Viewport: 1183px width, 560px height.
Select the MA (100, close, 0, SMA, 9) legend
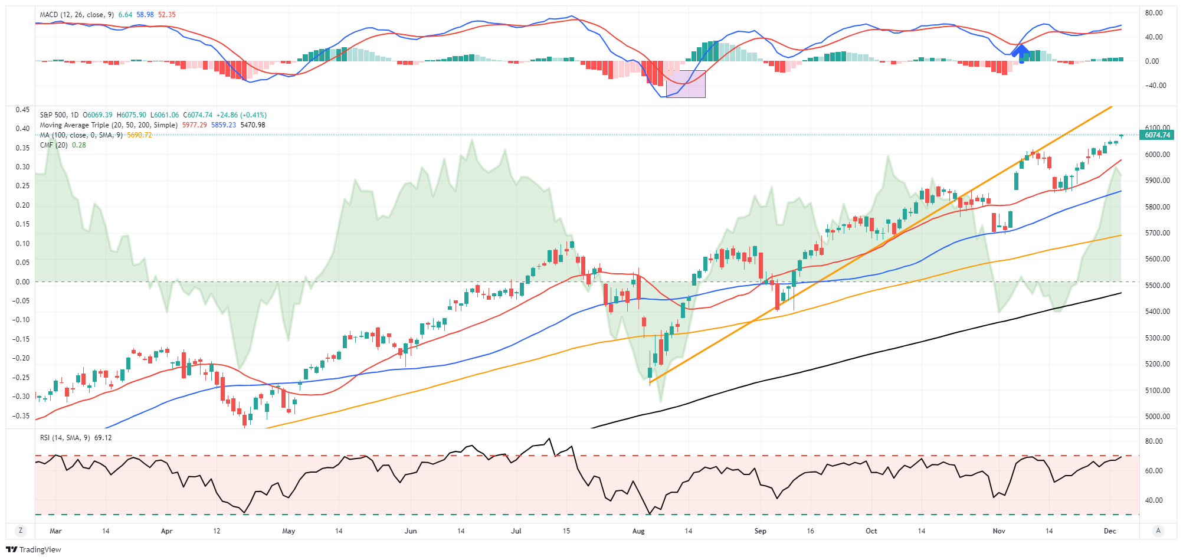click(x=81, y=135)
